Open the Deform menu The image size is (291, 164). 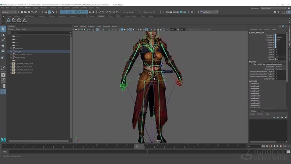[67, 8]
